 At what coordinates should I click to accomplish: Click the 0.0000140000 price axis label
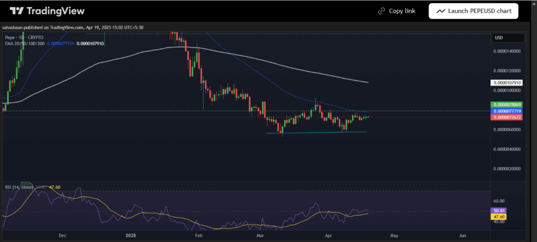coord(507,51)
